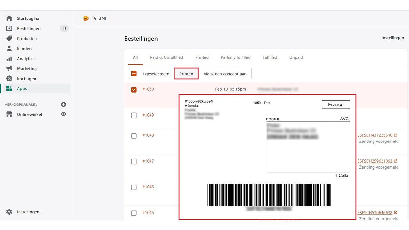Viewport: 409px width, 230px height.
Task: Switch to the All tab
Action: pyautogui.click(x=135, y=57)
